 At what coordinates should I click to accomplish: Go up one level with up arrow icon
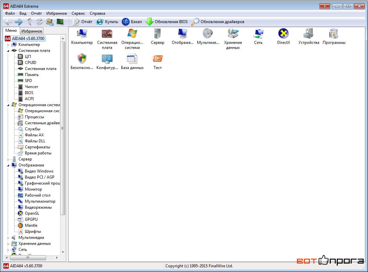30,22
